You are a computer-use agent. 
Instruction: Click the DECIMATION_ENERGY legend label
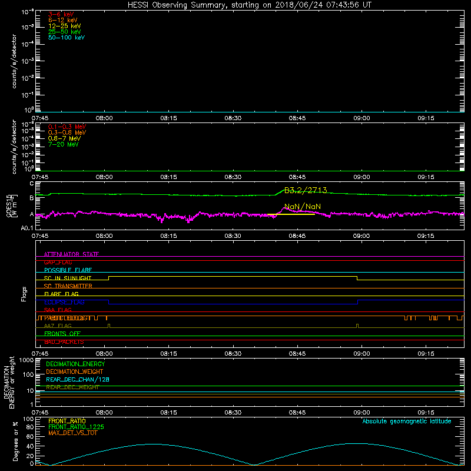75,364
